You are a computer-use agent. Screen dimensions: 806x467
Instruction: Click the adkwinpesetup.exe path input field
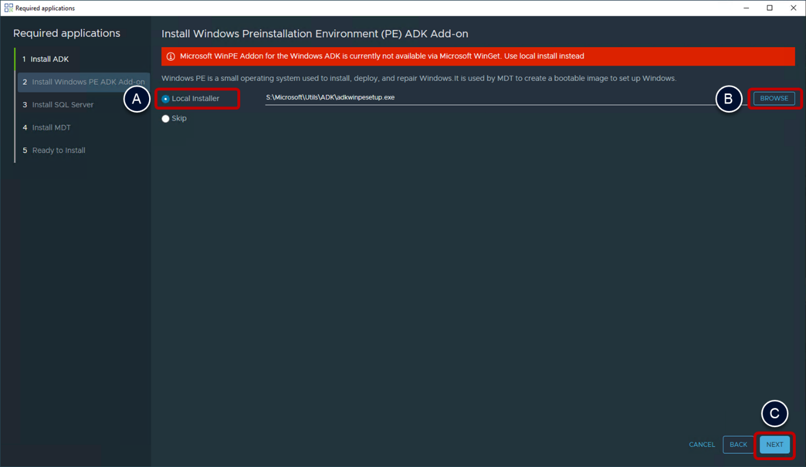tap(490, 98)
